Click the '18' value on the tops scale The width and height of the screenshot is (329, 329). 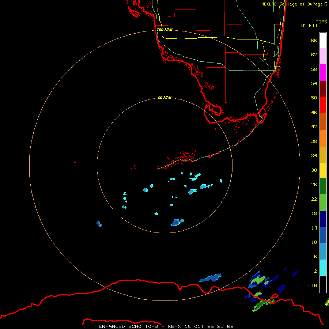pos(314,213)
